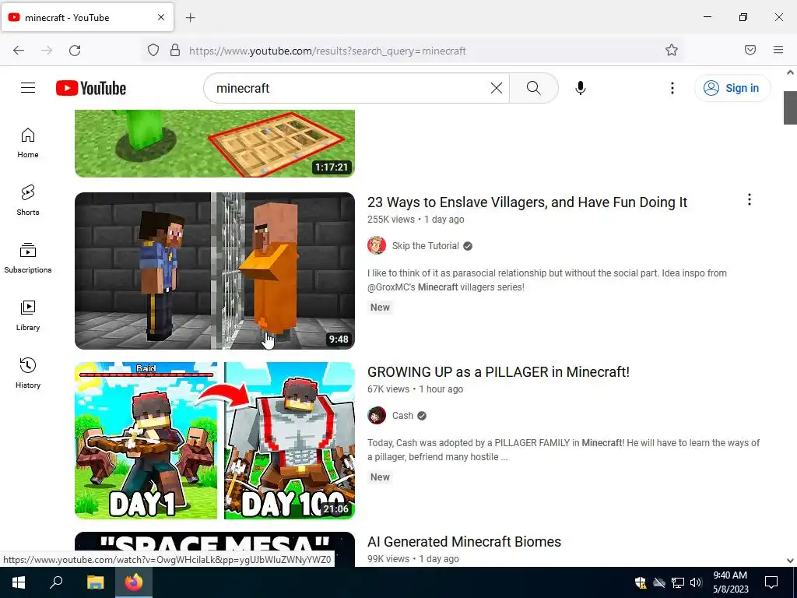
Task: Visit the Skip the Tutorial channel name
Action: point(426,246)
